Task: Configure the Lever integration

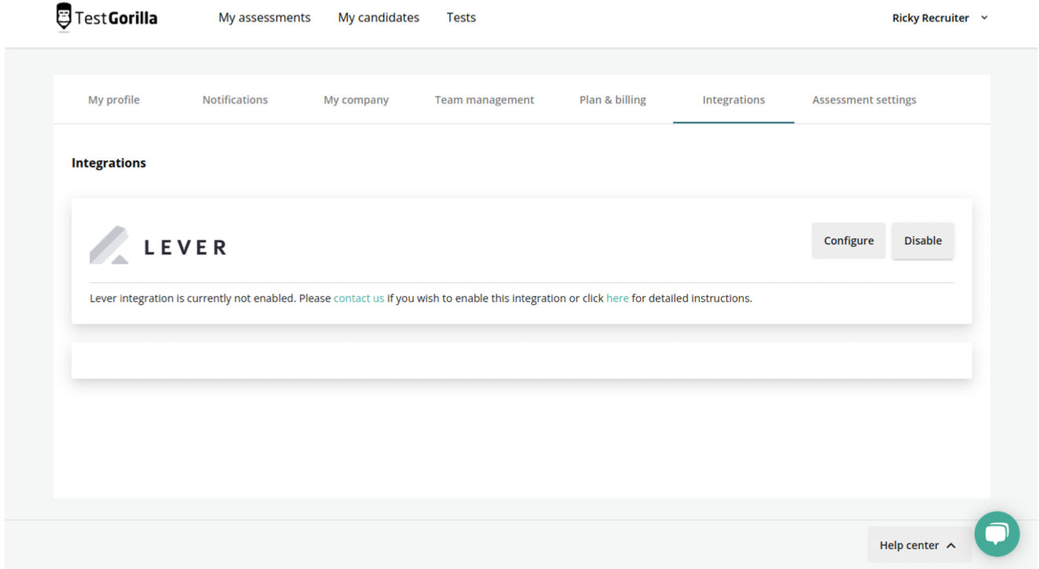Action: [x=848, y=240]
